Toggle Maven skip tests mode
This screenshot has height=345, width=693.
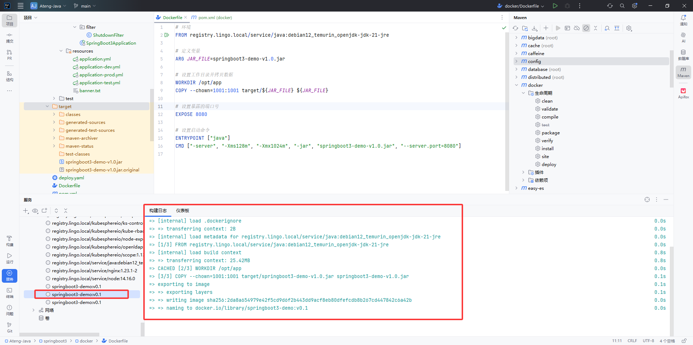[x=586, y=28]
